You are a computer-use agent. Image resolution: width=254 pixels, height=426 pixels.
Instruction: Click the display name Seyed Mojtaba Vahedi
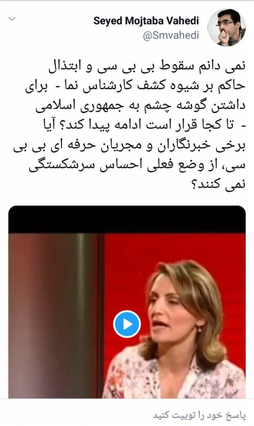(x=146, y=21)
